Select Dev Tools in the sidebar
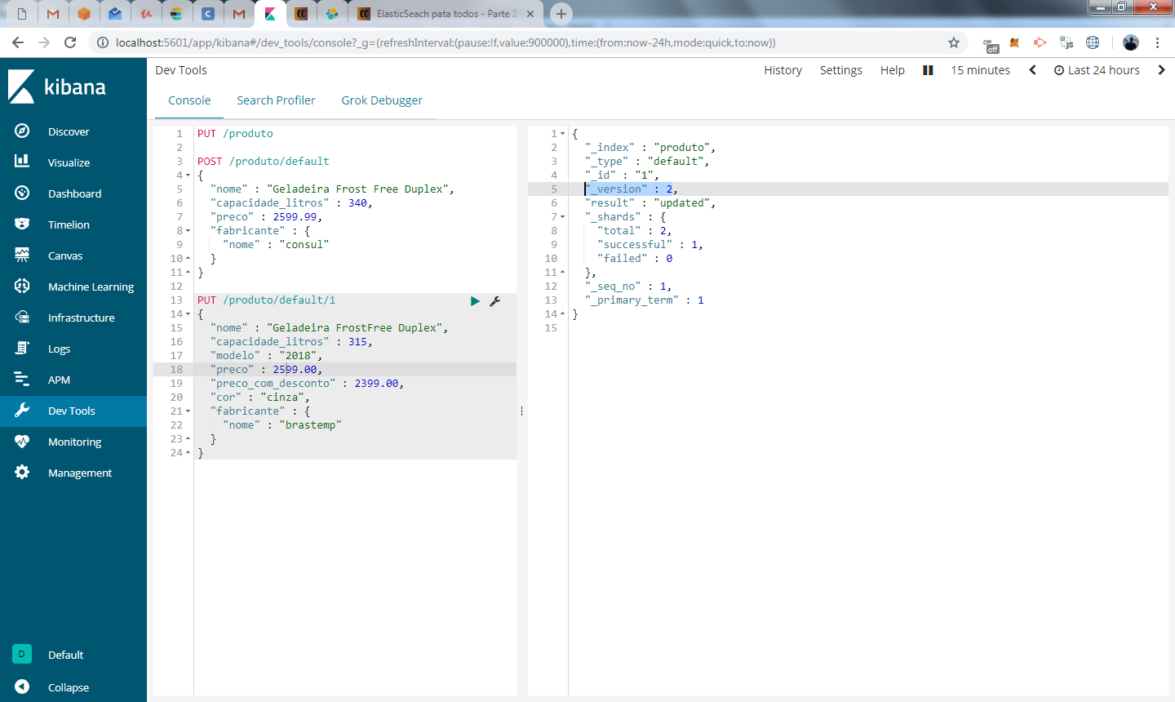Screen dimensions: 1175x702 click(73, 411)
